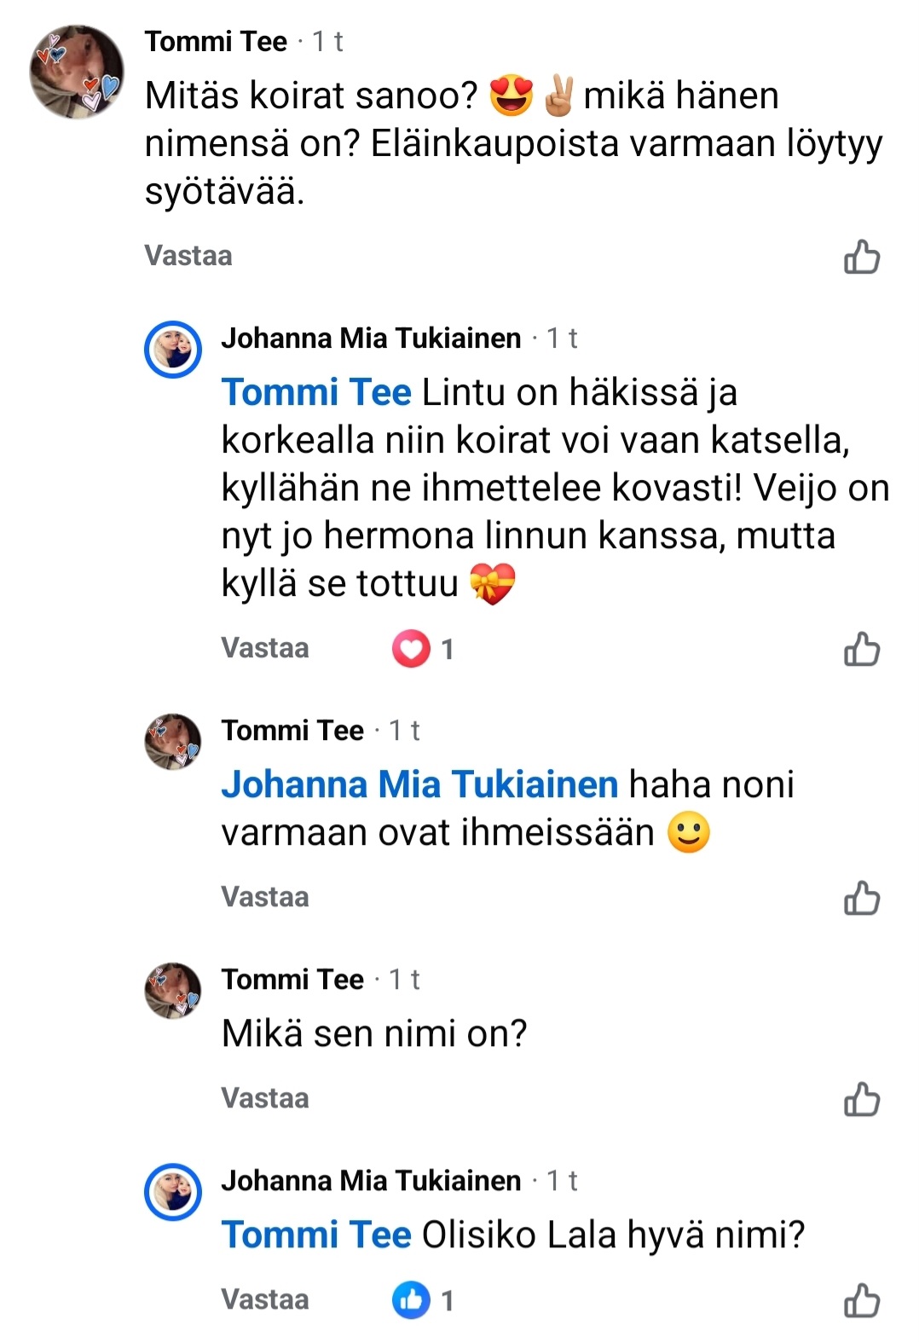
Task: Open Tommi Tee's profile picture at top
Action: (77, 72)
